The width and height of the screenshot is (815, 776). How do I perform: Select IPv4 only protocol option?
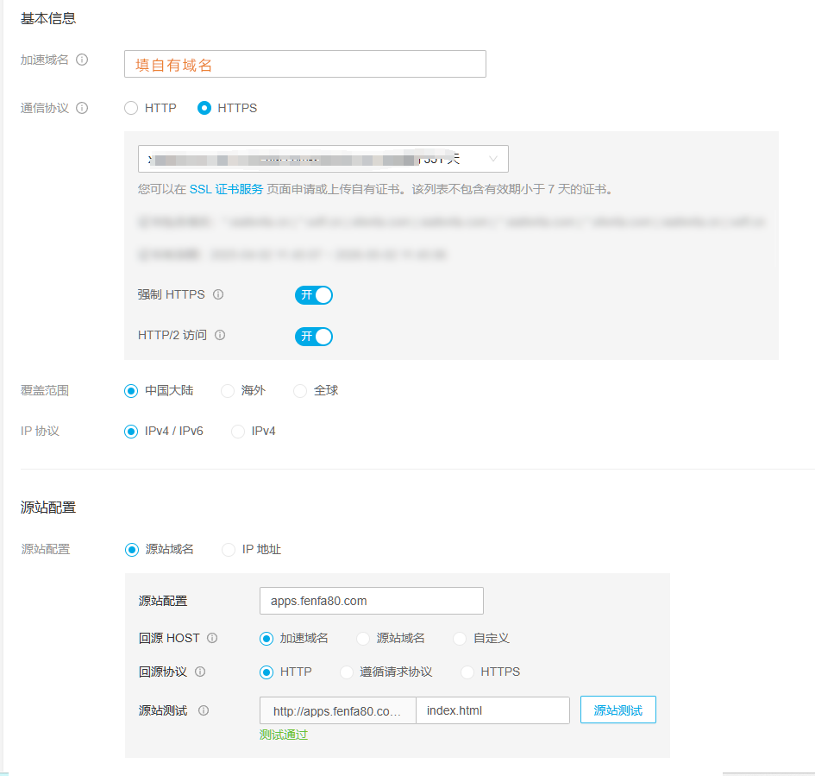pyautogui.click(x=238, y=431)
